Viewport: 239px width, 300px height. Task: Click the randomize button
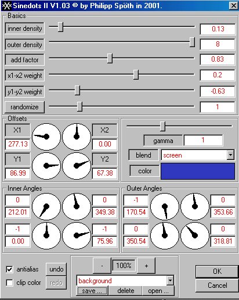pyautogui.click(x=24, y=107)
